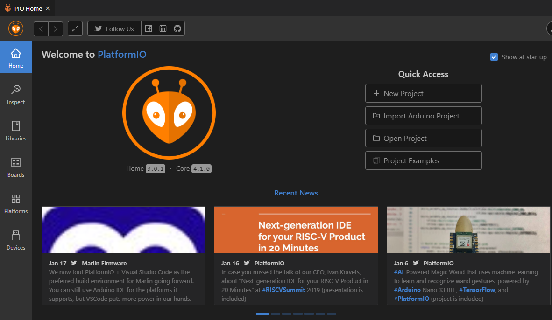Toggle the Show at startup checkbox
This screenshot has height=320, width=552.
(x=494, y=57)
